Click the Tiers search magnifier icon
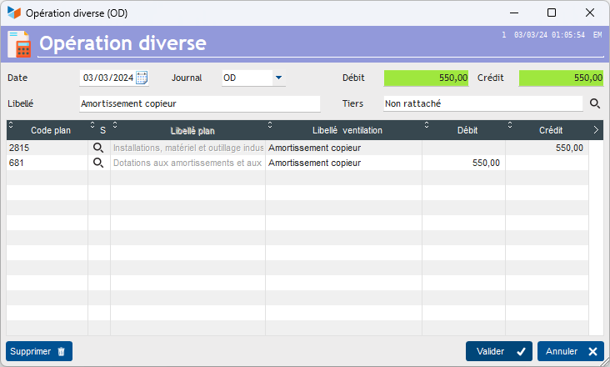 595,103
